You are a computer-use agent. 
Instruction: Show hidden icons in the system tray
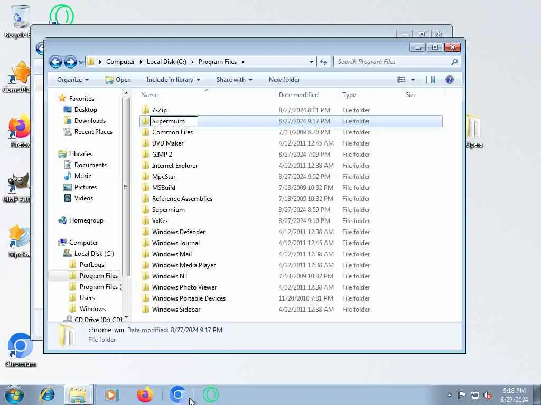[x=449, y=395]
